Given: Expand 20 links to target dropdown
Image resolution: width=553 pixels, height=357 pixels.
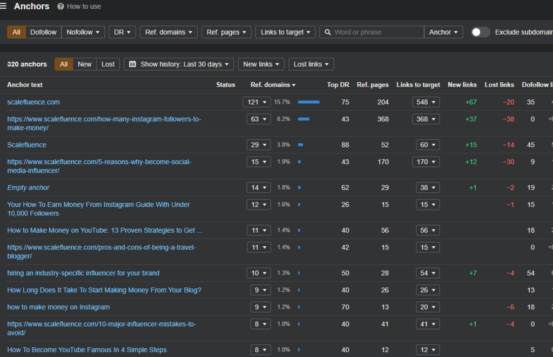Looking at the screenshot, I should tap(428, 307).
